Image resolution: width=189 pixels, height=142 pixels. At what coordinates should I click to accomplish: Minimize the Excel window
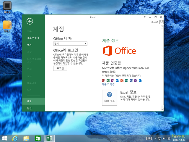[150, 17]
